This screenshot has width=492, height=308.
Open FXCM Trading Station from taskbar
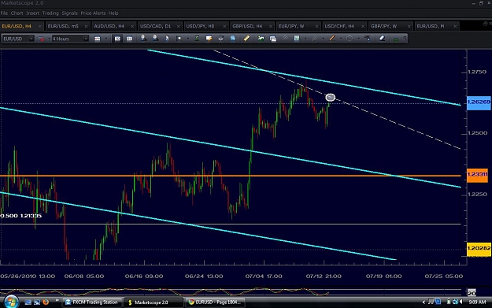[x=91, y=302]
